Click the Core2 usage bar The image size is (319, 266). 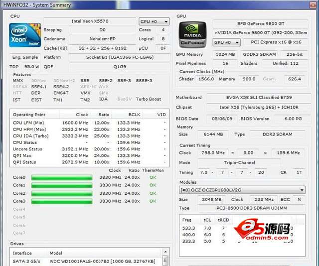click(62, 193)
